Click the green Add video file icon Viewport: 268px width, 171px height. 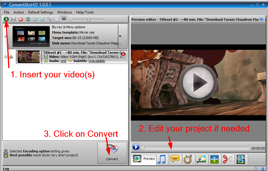click(x=6, y=19)
